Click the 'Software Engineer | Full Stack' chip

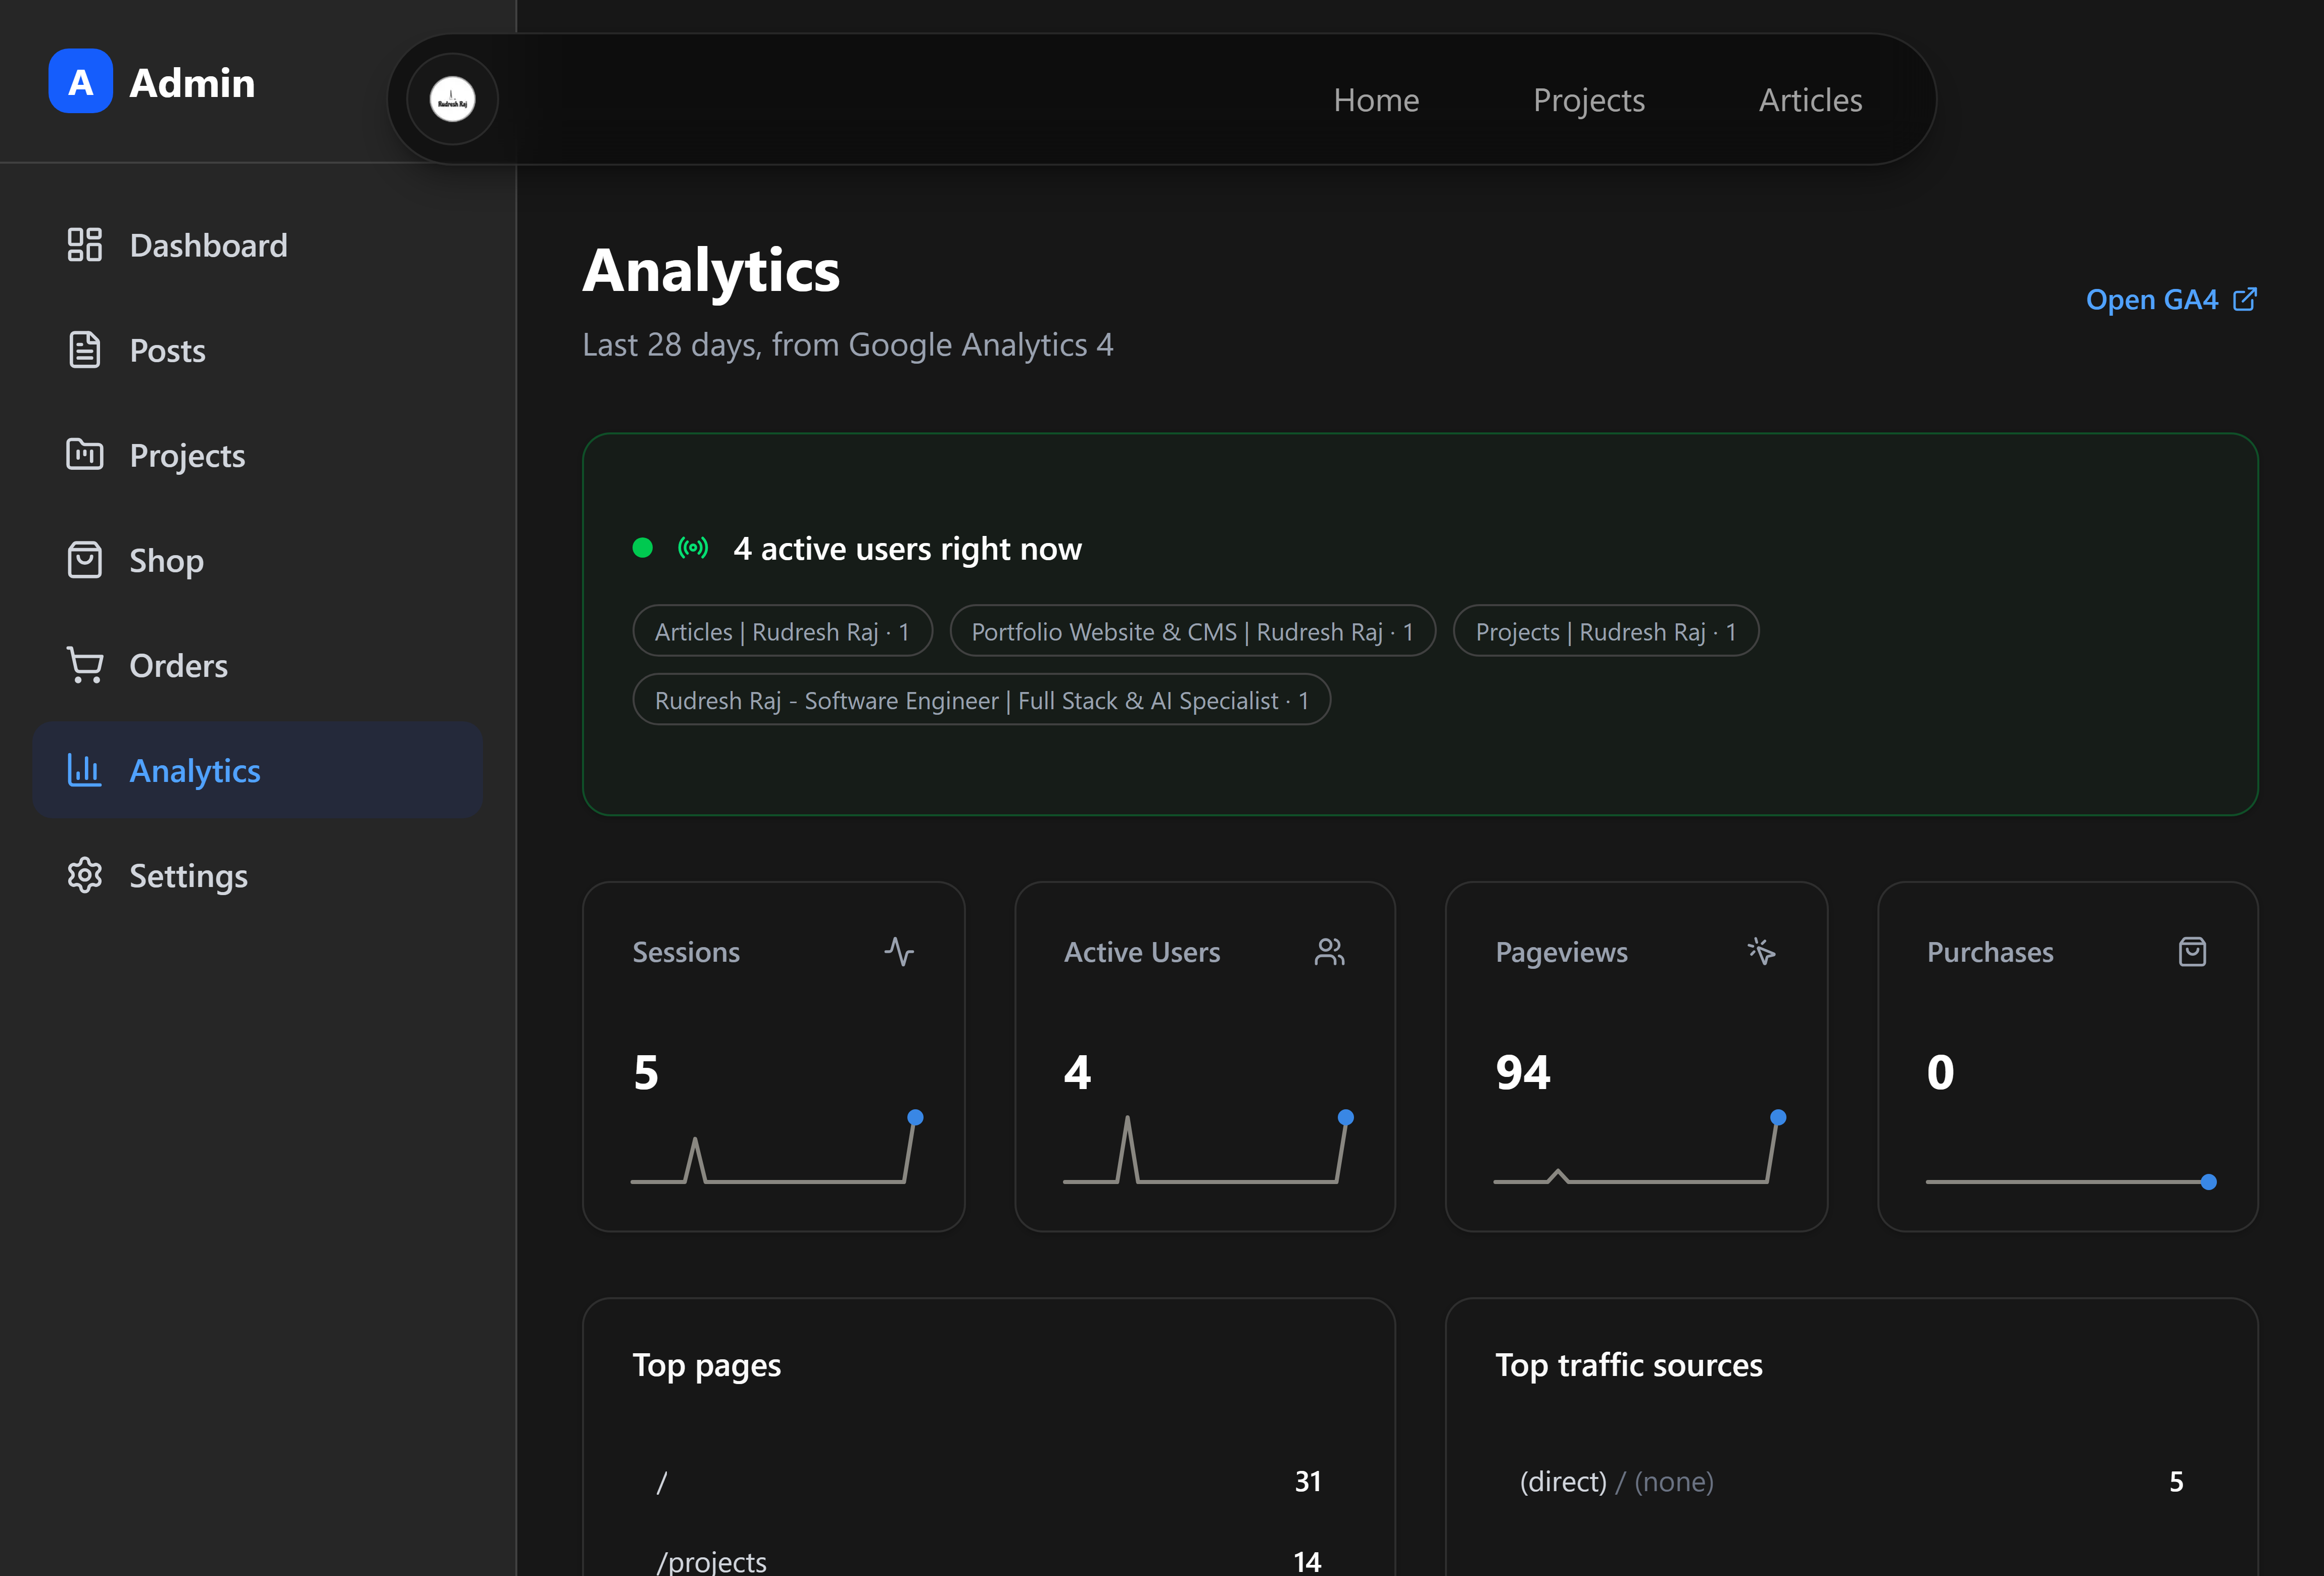[x=981, y=700]
